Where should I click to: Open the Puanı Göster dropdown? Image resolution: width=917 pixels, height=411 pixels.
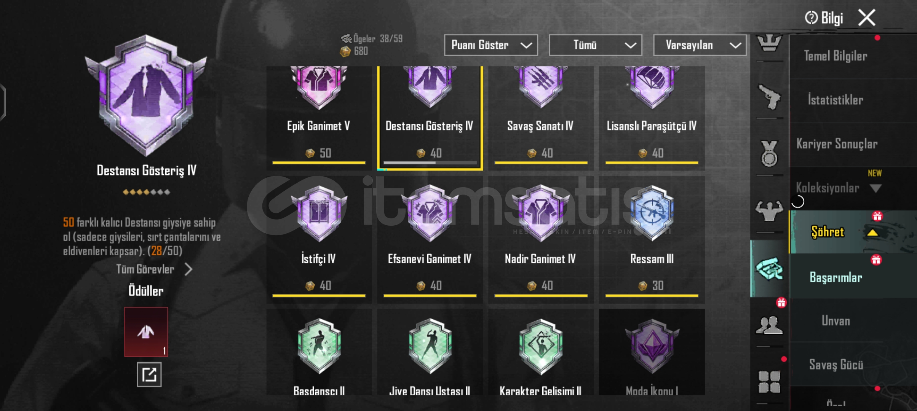tap(491, 45)
